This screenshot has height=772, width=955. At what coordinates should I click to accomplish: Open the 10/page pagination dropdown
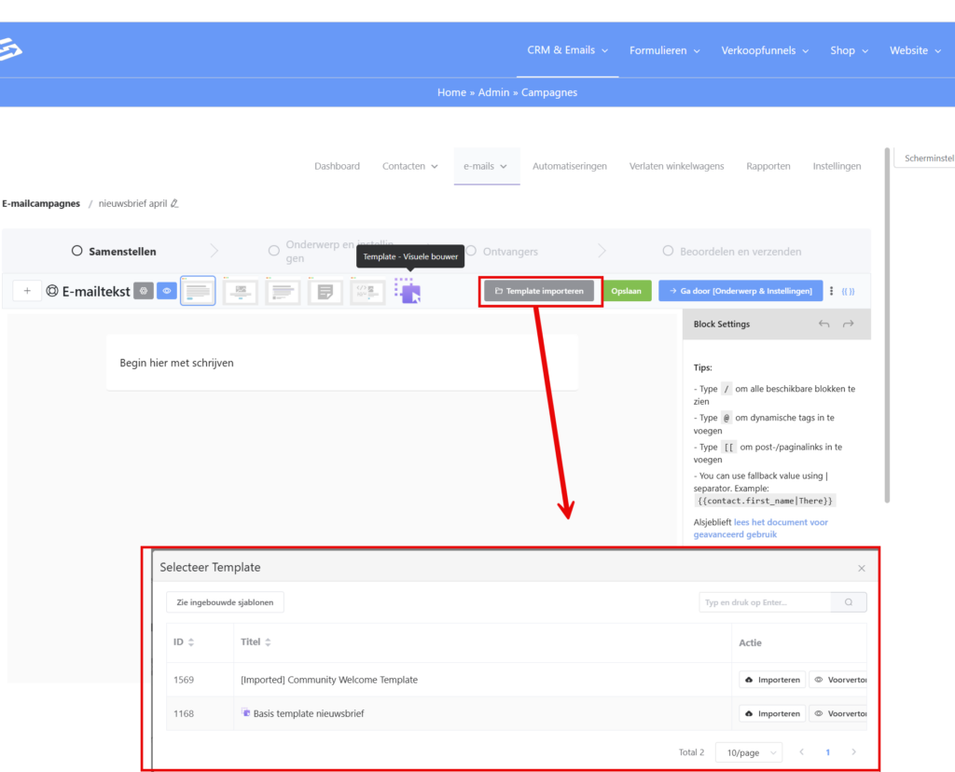click(747, 752)
